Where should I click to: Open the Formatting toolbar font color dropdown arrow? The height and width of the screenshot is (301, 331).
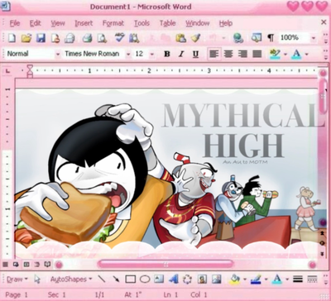click(x=306, y=54)
